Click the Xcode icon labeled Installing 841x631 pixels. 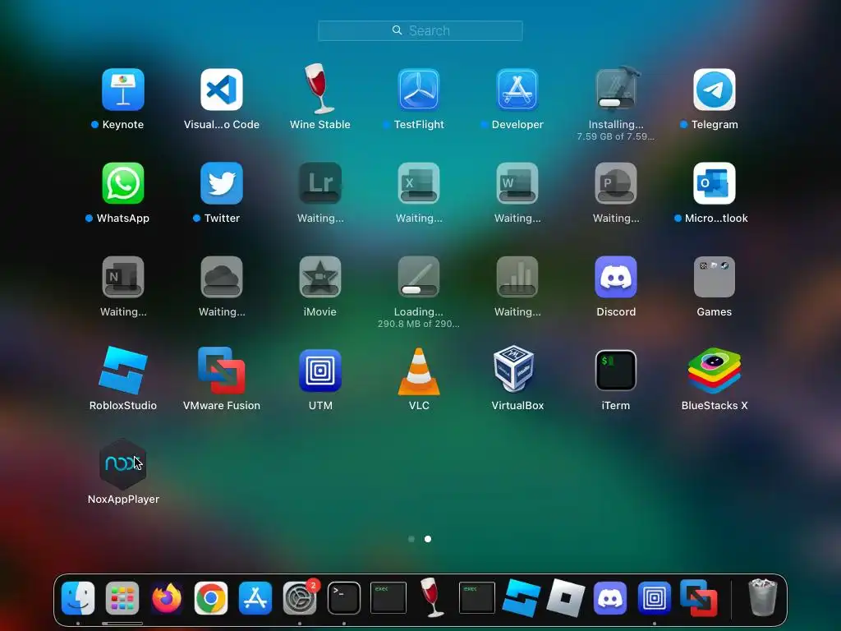(x=616, y=89)
